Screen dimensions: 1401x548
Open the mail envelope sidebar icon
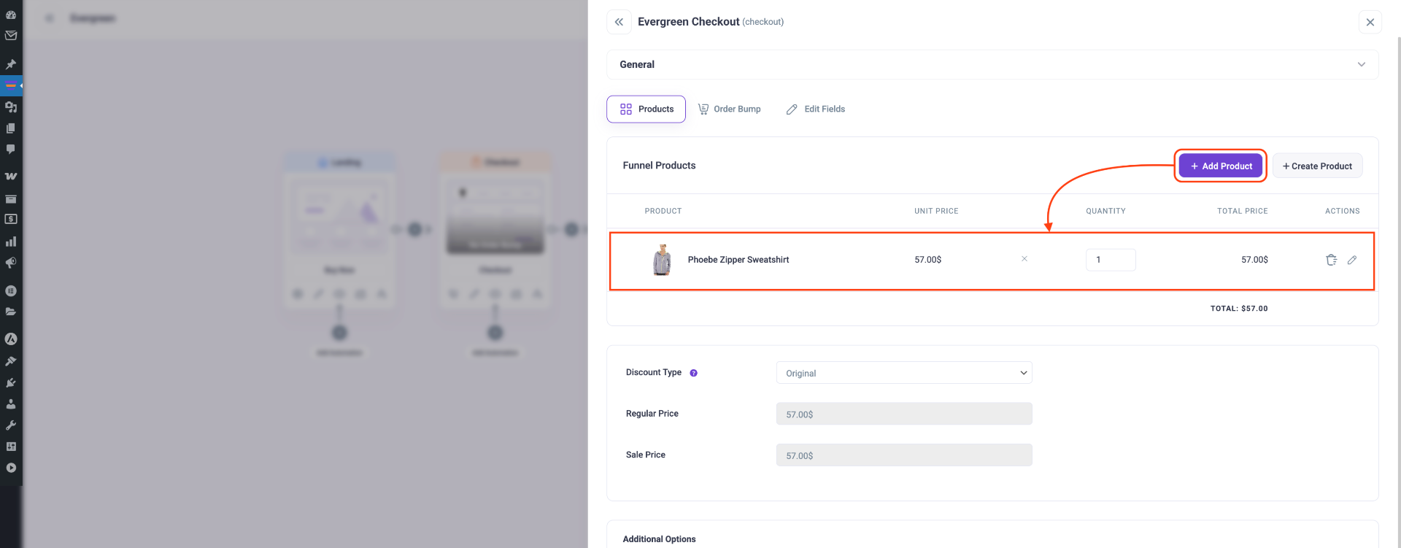tap(11, 35)
